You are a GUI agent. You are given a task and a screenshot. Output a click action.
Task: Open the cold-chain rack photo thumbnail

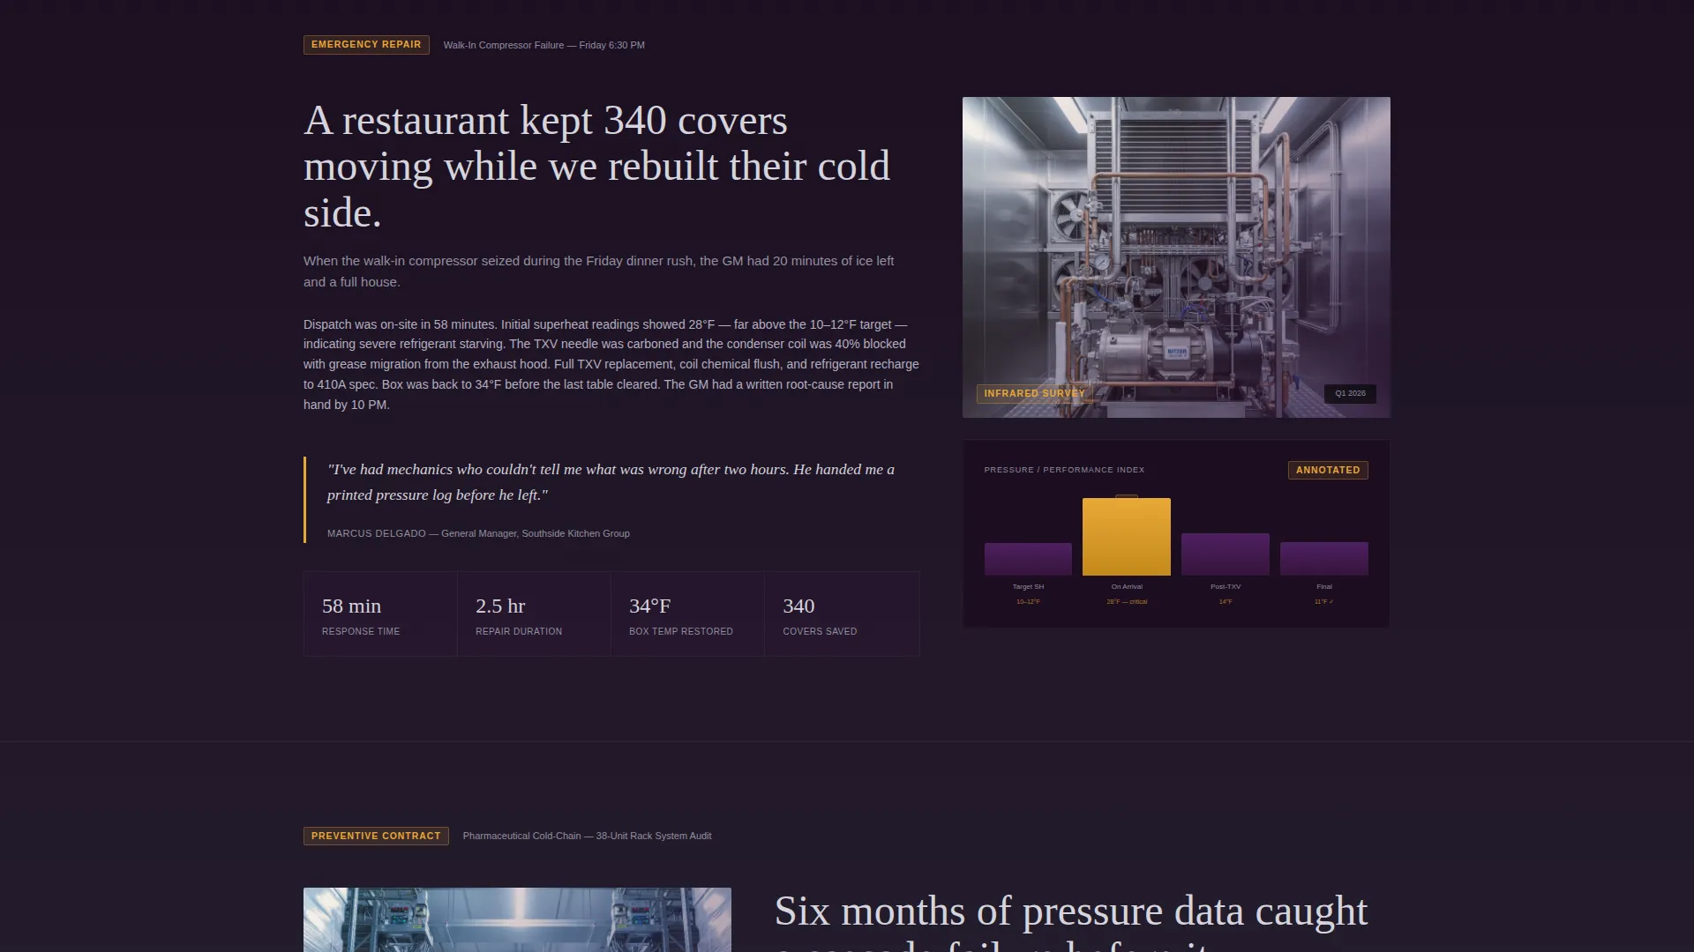click(x=517, y=919)
